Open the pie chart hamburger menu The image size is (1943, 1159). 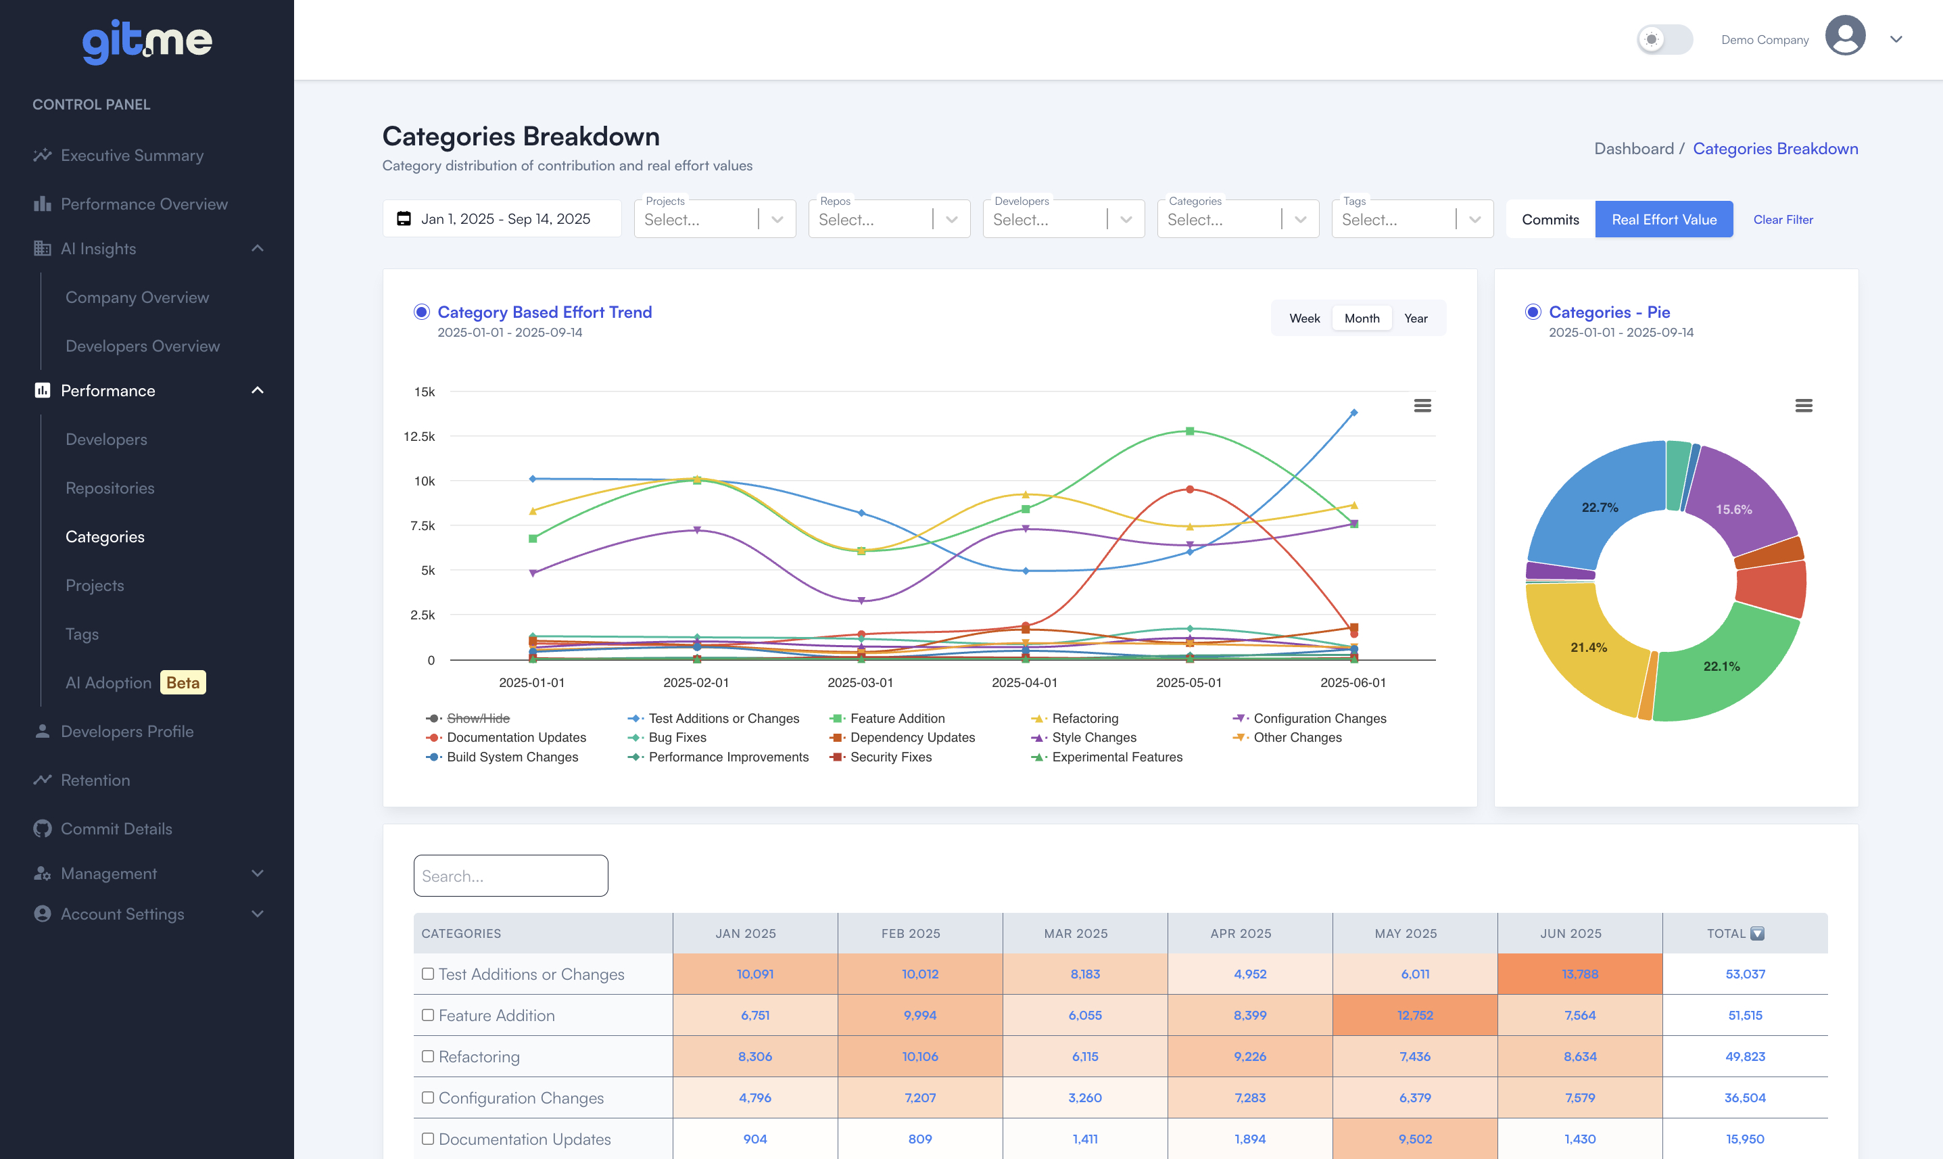[x=1803, y=405]
